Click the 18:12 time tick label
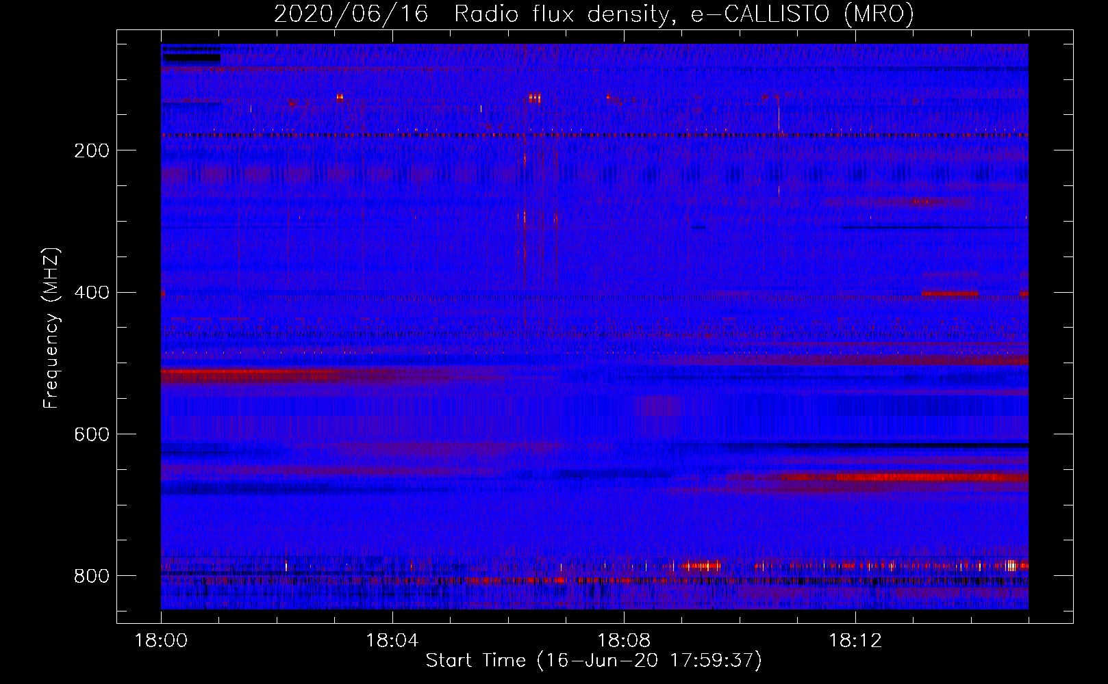Viewport: 1108px width, 684px height. (x=855, y=641)
